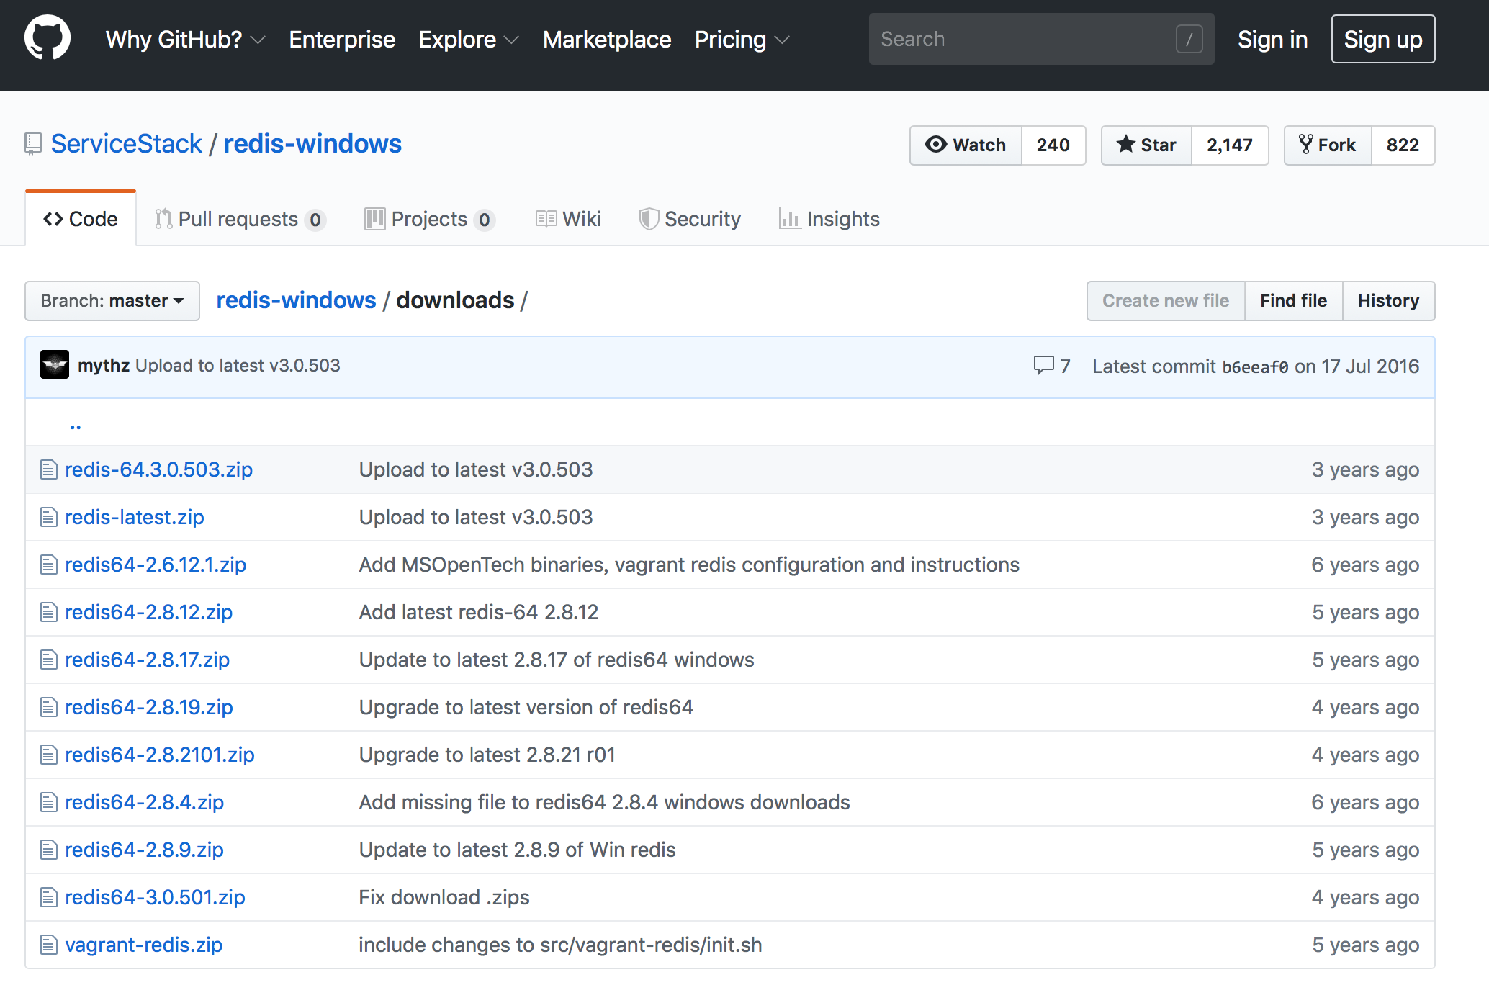Open the Wiki tab

569,219
